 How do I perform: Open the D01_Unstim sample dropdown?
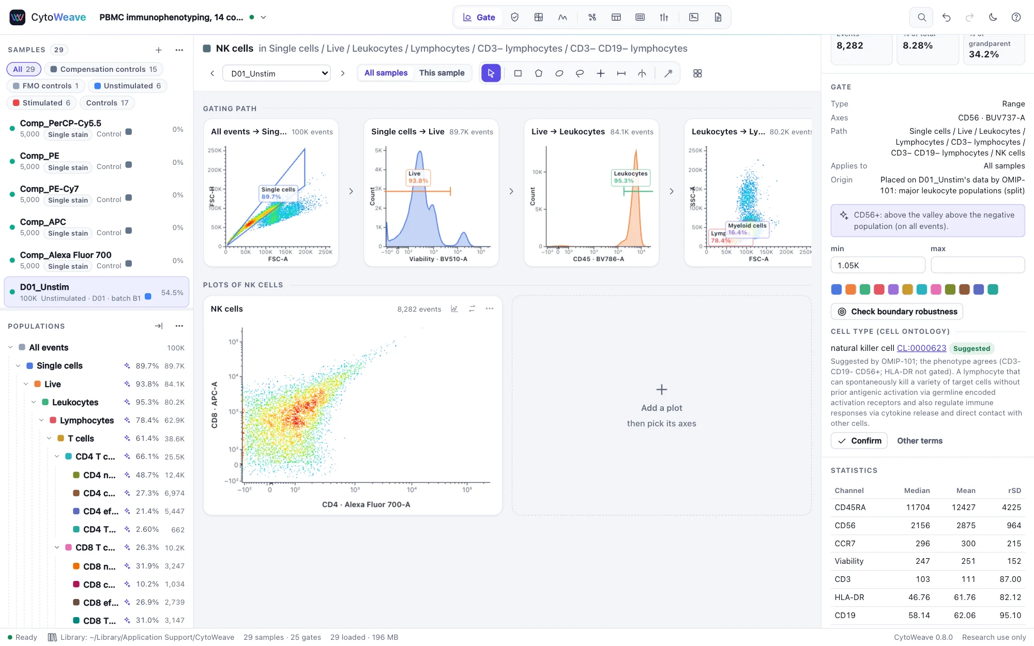coord(277,73)
